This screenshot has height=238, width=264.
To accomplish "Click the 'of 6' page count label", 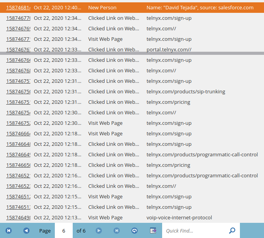I will pyautogui.click(x=81, y=231).
